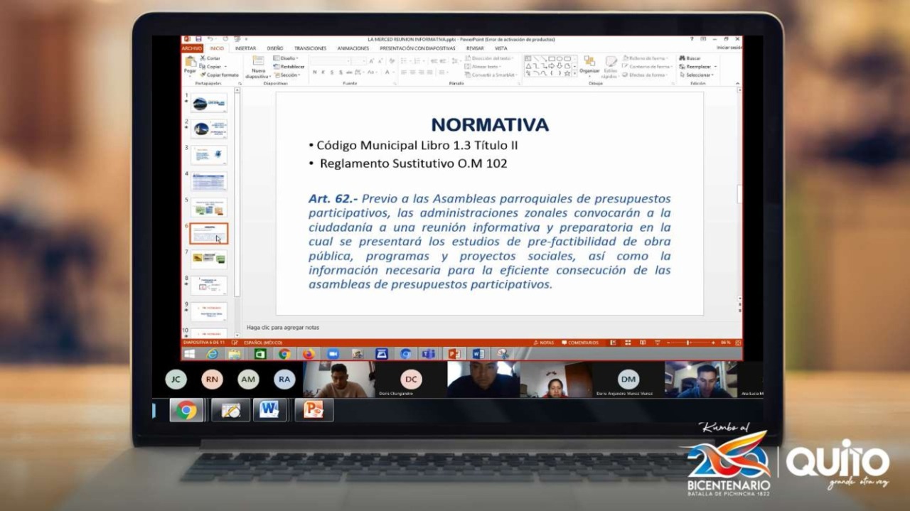This screenshot has width=910, height=511.
Task: Expand Efectos de forma options
Action: 646,75
